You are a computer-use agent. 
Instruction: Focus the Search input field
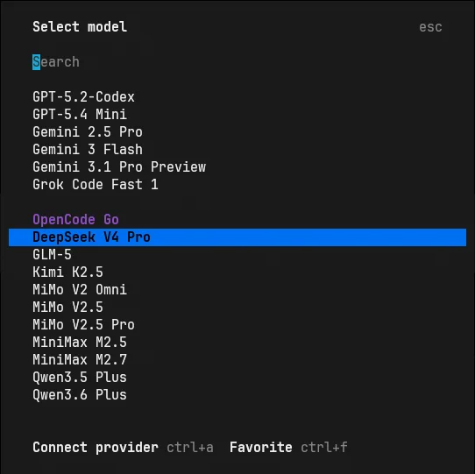point(237,62)
